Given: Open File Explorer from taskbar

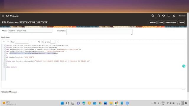Looking at the screenshot, I should point(111,103).
